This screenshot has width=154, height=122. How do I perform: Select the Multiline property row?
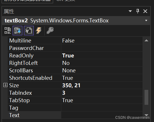75,40
